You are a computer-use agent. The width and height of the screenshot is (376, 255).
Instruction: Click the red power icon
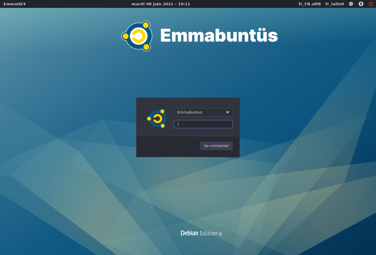(371, 4)
